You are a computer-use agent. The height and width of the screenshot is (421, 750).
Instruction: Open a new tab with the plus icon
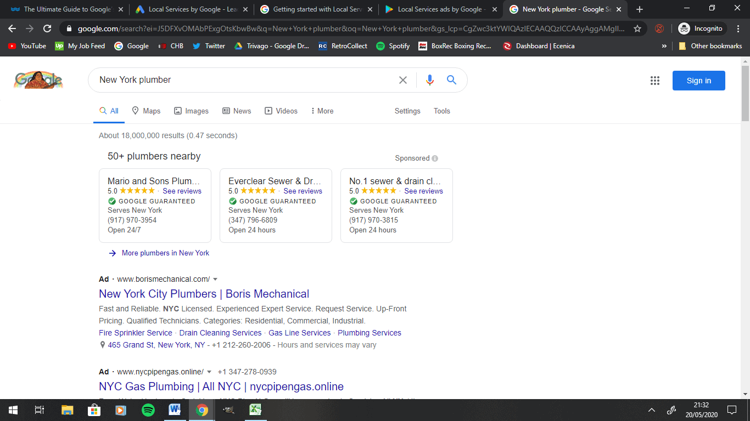pos(639,9)
